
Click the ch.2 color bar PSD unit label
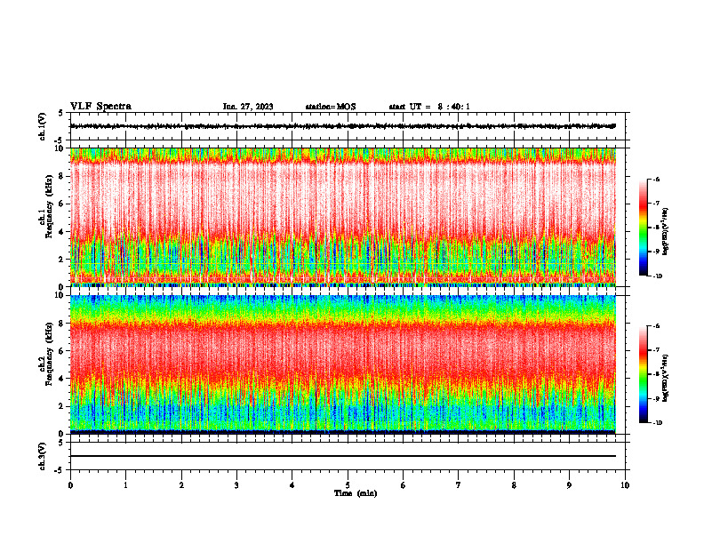coord(666,379)
